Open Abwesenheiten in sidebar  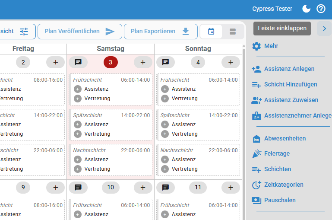[x=279, y=138]
